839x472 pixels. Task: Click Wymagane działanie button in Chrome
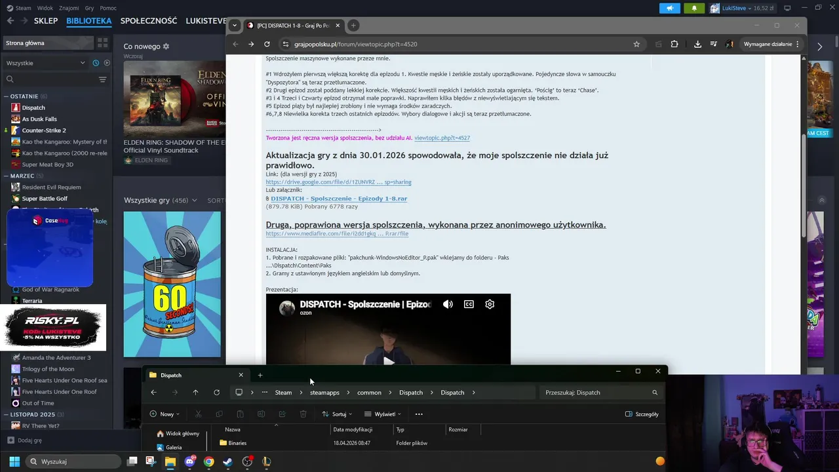(771, 44)
